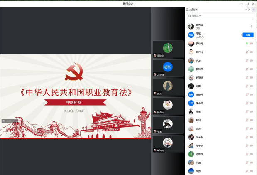This screenshot has height=175, width=257.
Task: Toggle muted microphone in 利利 row
Action: pos(247,120)
